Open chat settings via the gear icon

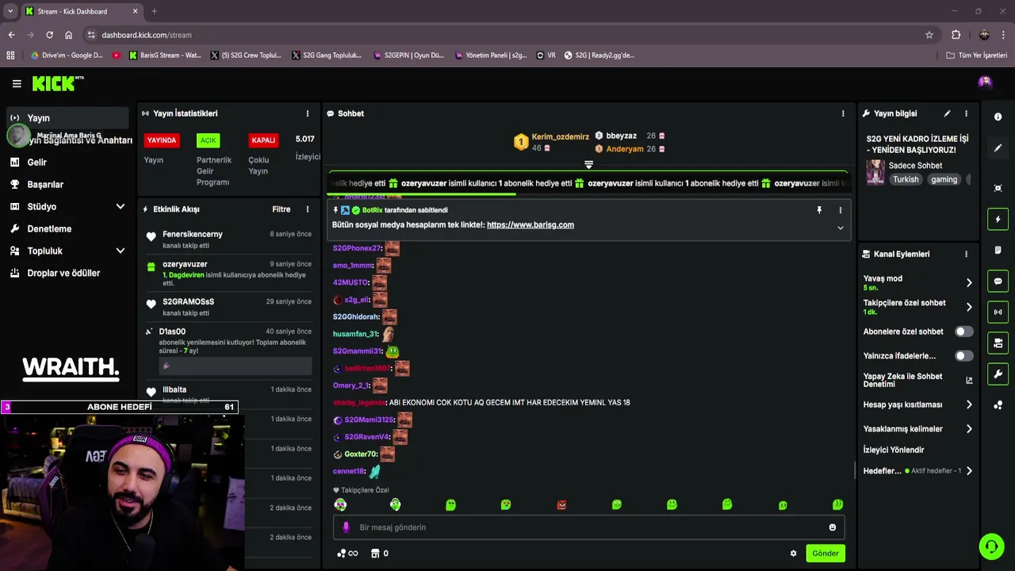click(x=793, y=554)
